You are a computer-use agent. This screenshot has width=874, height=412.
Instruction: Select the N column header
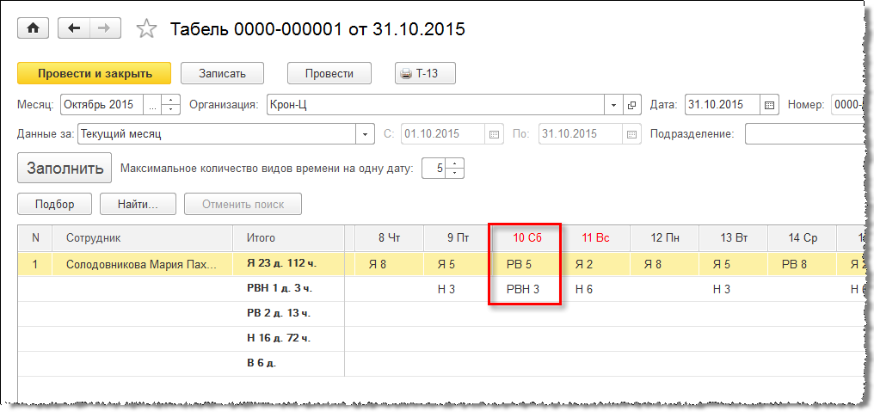click(35, 238)
